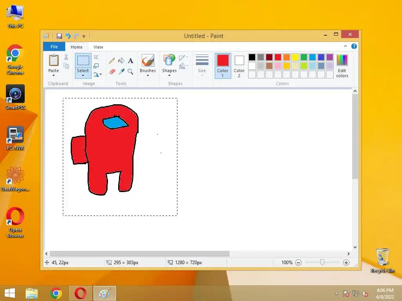Collapse the ribbon with the chevron

345,46
